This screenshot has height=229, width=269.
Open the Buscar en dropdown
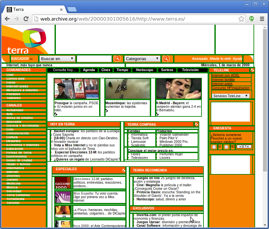point(57,59)
